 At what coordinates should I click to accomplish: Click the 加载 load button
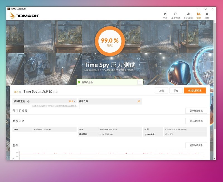[162, 91]
